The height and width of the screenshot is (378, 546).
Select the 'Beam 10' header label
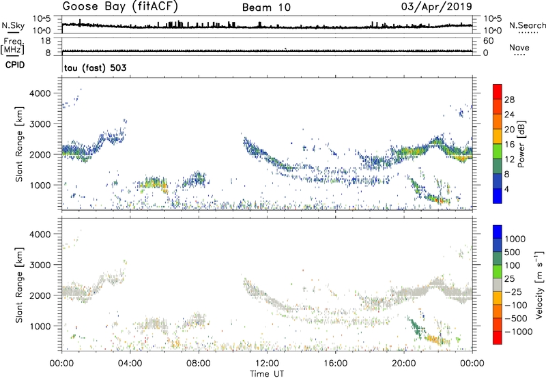tap(266, 8)
